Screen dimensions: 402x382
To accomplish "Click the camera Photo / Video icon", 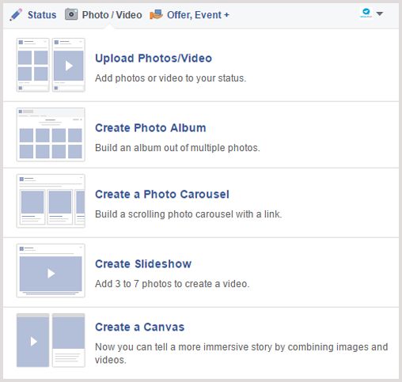I will pyautogui.click(x=71, y=14).
